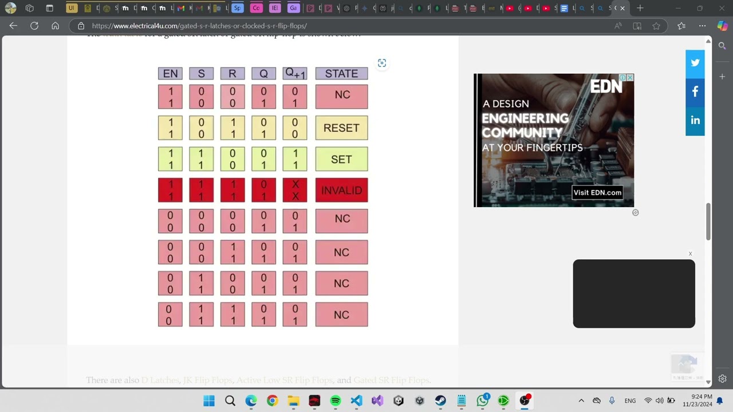Viewport: 733px width, 412px height.
Task: Launch Steam from the taskbar
Action: click(x=440, y=401)
